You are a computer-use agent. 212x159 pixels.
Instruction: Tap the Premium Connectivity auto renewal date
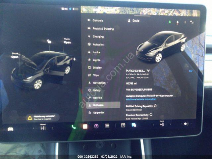click(137, 119)
